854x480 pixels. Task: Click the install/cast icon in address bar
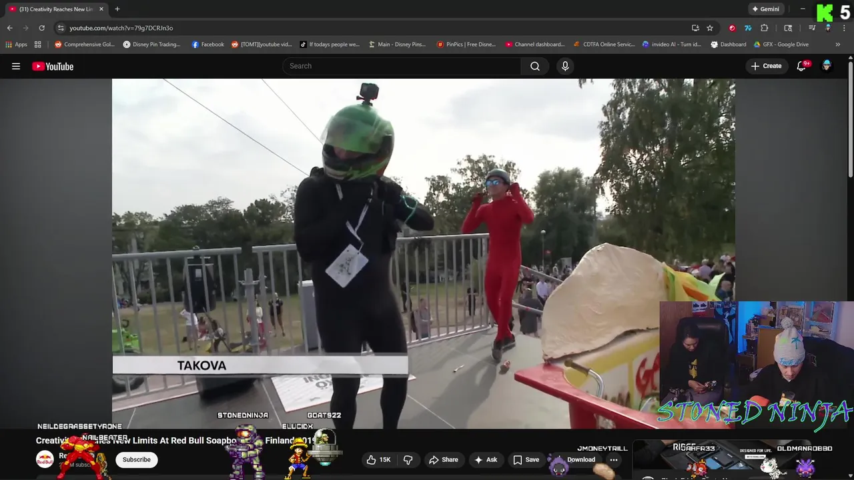pyautogui.click(x=695, y=28)
